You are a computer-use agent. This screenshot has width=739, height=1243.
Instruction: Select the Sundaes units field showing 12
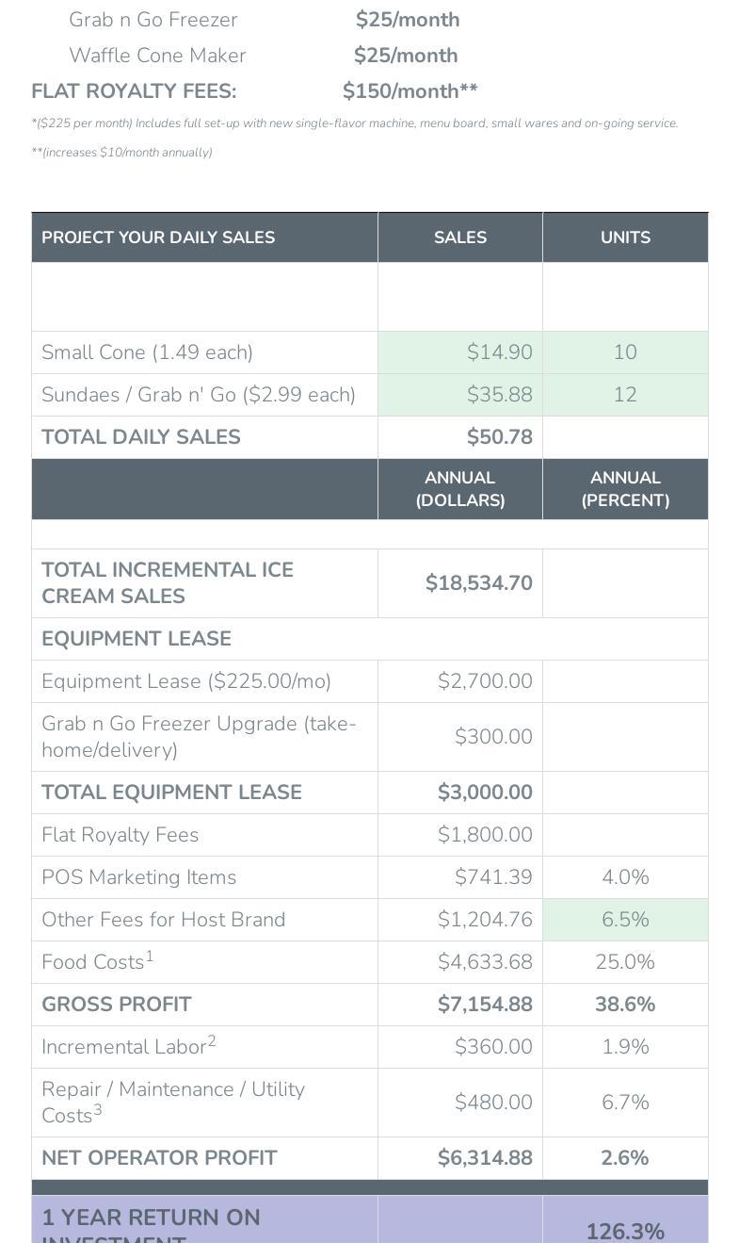click(625, 395)
